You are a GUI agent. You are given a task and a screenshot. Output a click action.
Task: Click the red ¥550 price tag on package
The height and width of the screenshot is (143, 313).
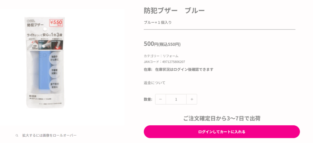click(57, 23)
